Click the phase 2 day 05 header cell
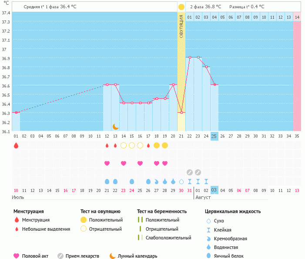Screen dimensions: 305x259 (x=222, y=17)
